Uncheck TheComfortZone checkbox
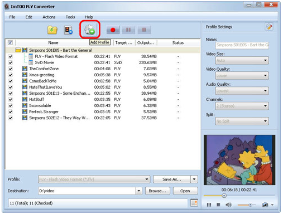 pos(11,69)
